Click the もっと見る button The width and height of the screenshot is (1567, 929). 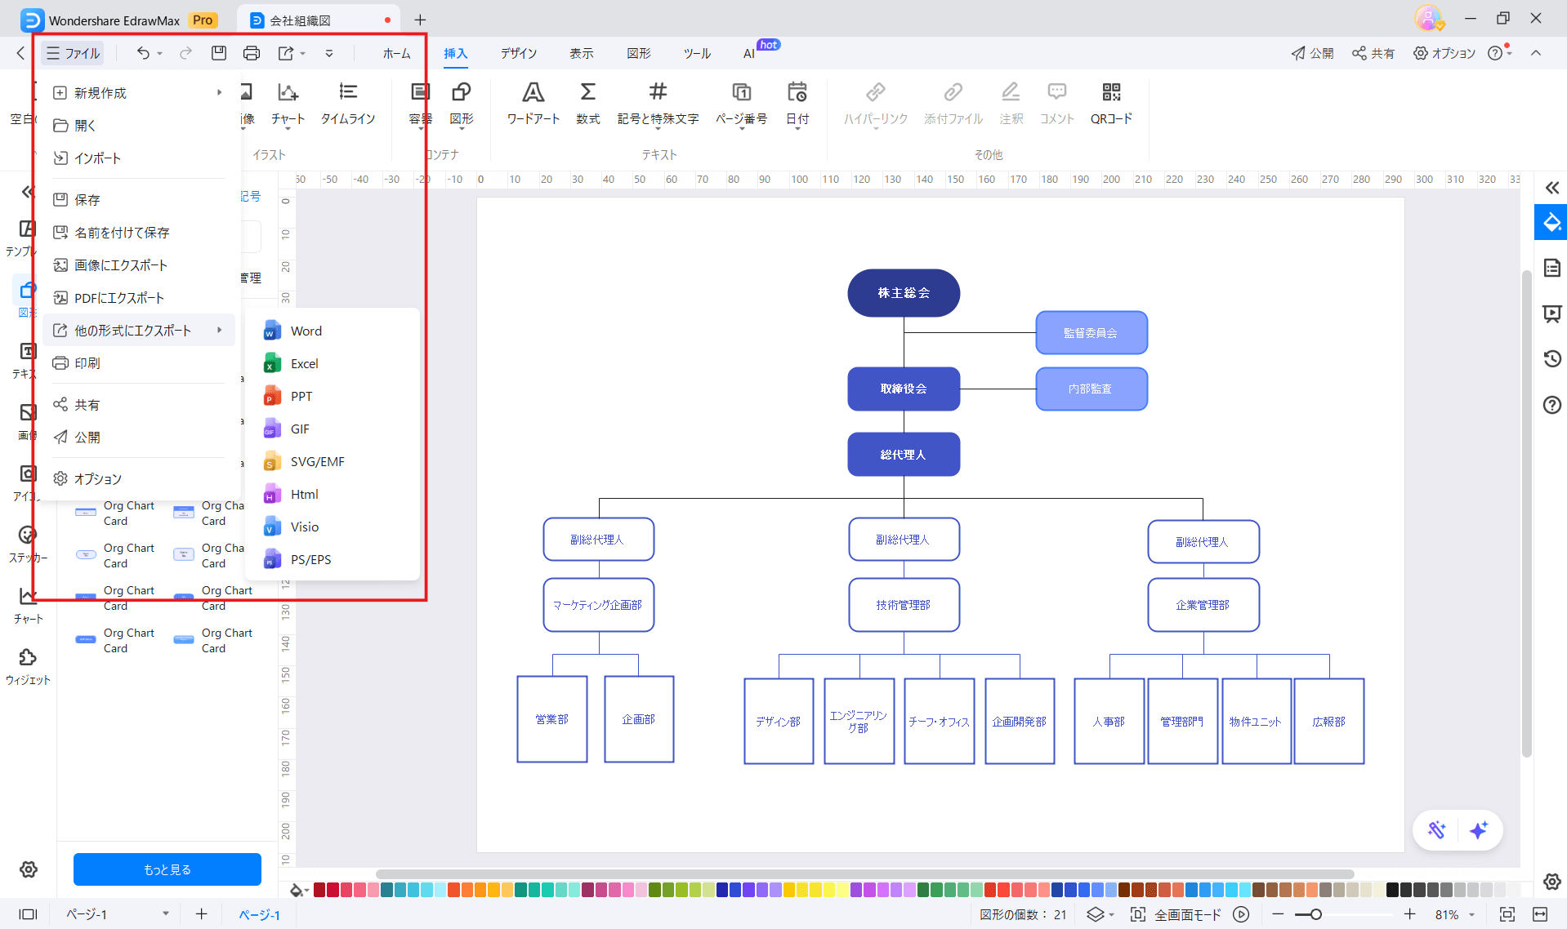tap(167, 869)
